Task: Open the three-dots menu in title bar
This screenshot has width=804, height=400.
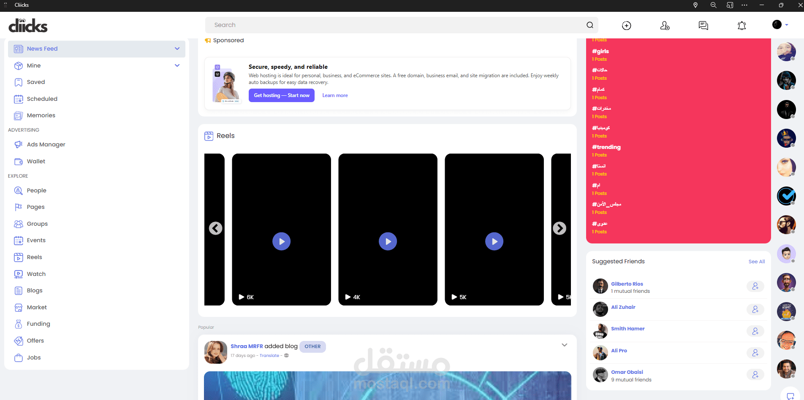Action: coord(744,5)
